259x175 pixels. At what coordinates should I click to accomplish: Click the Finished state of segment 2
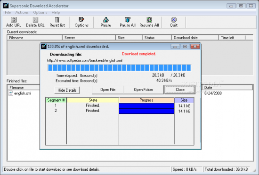click(93, 111)
